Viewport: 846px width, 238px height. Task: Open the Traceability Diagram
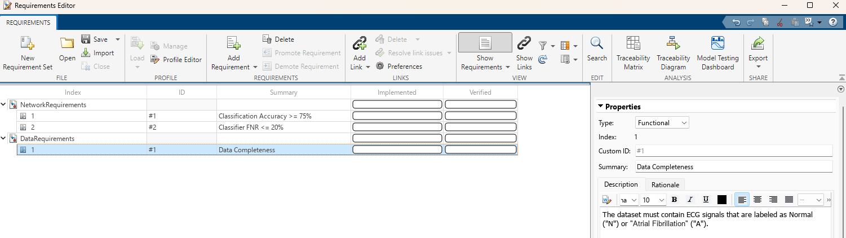673,53
